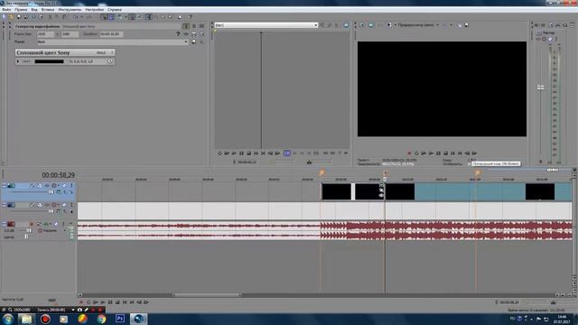This screenshot has width=578, height=325.
Task: Click Stop in the trimmer transport bar
Action: click(x=249, y=153)
